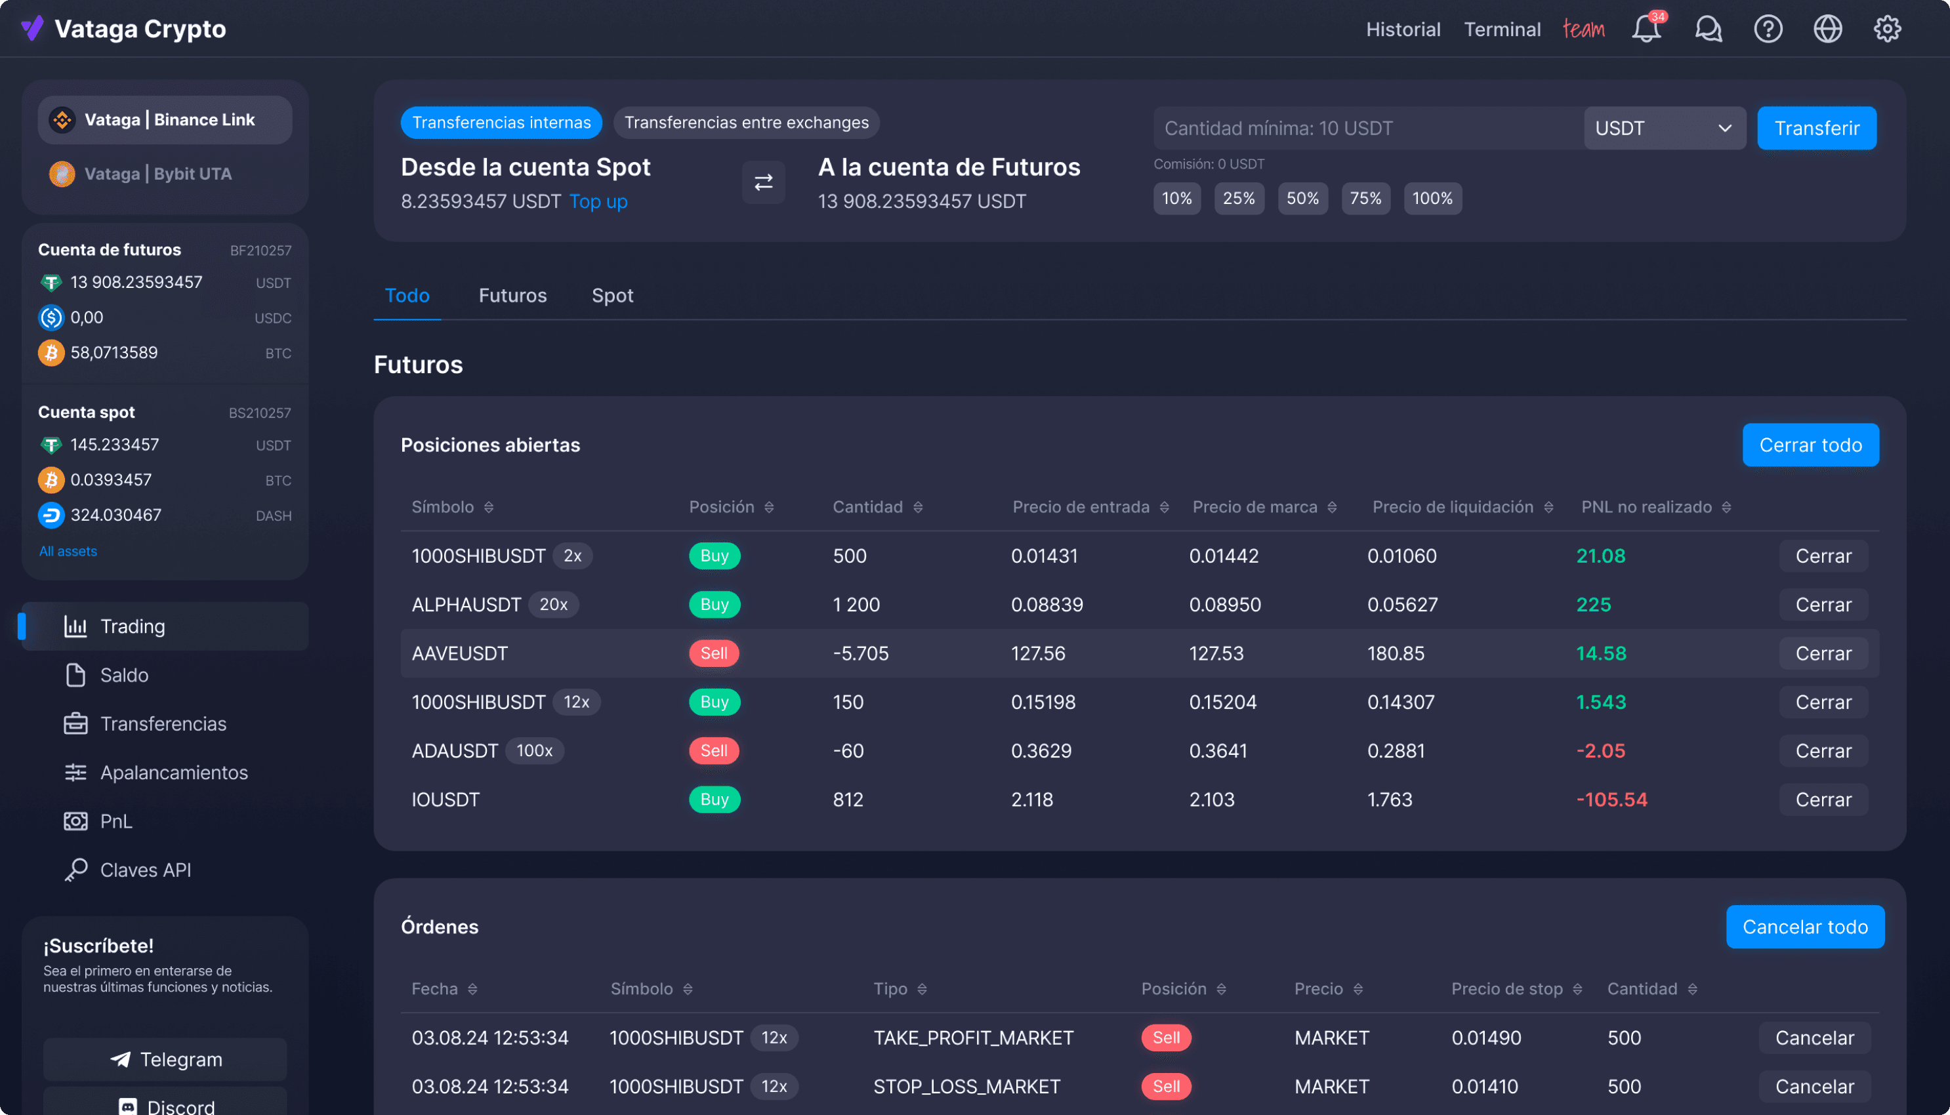Click the Cerrar todo button
This screenshot has width=1950, height=1115.
pyautogui.click(x=1810, y=445)
